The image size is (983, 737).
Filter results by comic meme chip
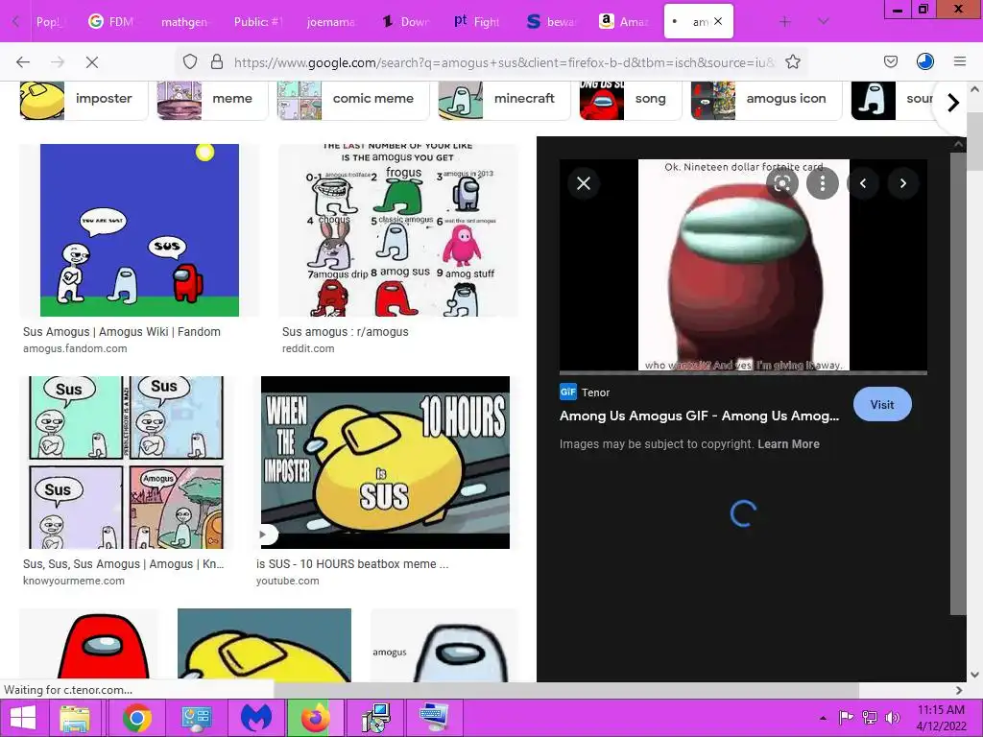[353, 99]
